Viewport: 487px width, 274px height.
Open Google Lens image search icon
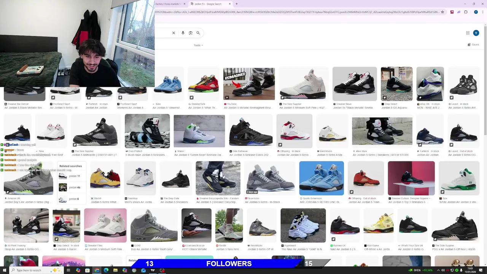coord(191,33)
